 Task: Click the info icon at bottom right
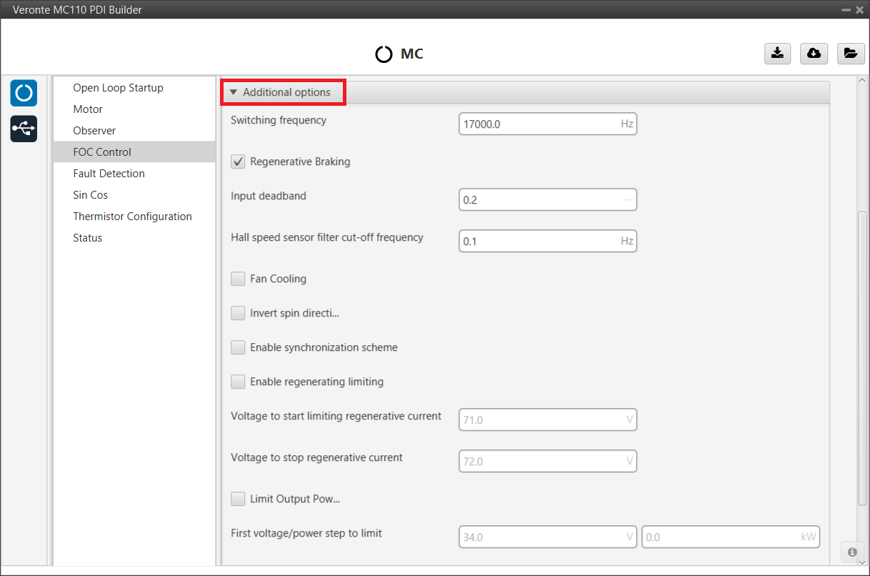tap(852, 552)
